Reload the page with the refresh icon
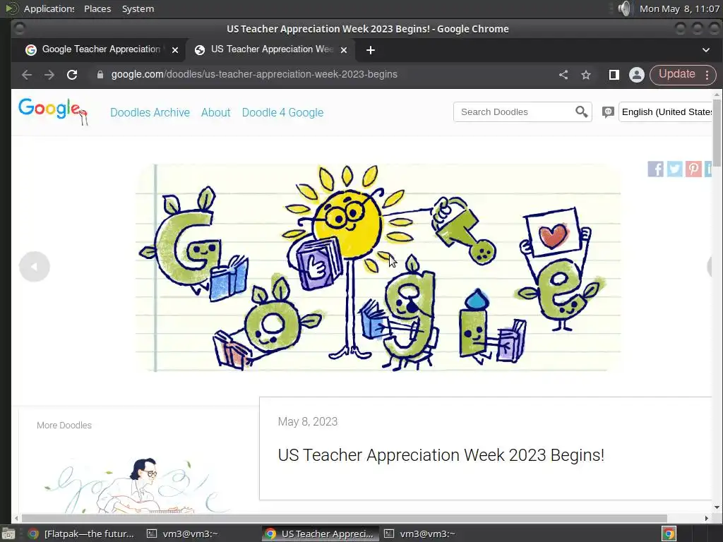 coord(72,75)
